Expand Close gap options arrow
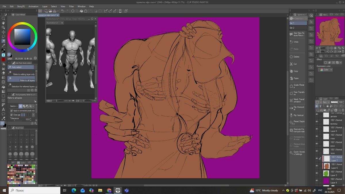Viewport: 345px width, 194px height. pyautogui.click(x=33, y=115)
